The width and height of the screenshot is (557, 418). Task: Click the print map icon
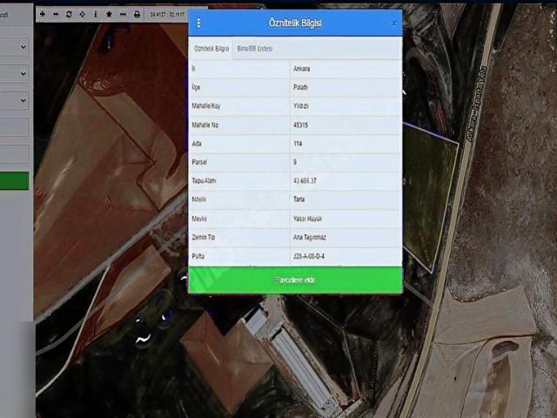point(137,14)
